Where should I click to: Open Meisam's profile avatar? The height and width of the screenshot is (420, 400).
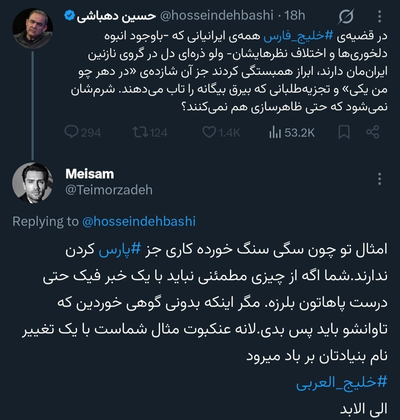coord(33,182)
